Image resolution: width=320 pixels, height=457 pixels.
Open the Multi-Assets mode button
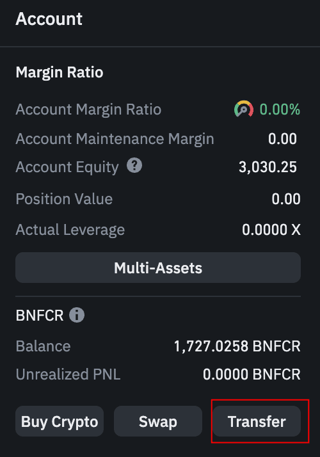pos(158,268)
